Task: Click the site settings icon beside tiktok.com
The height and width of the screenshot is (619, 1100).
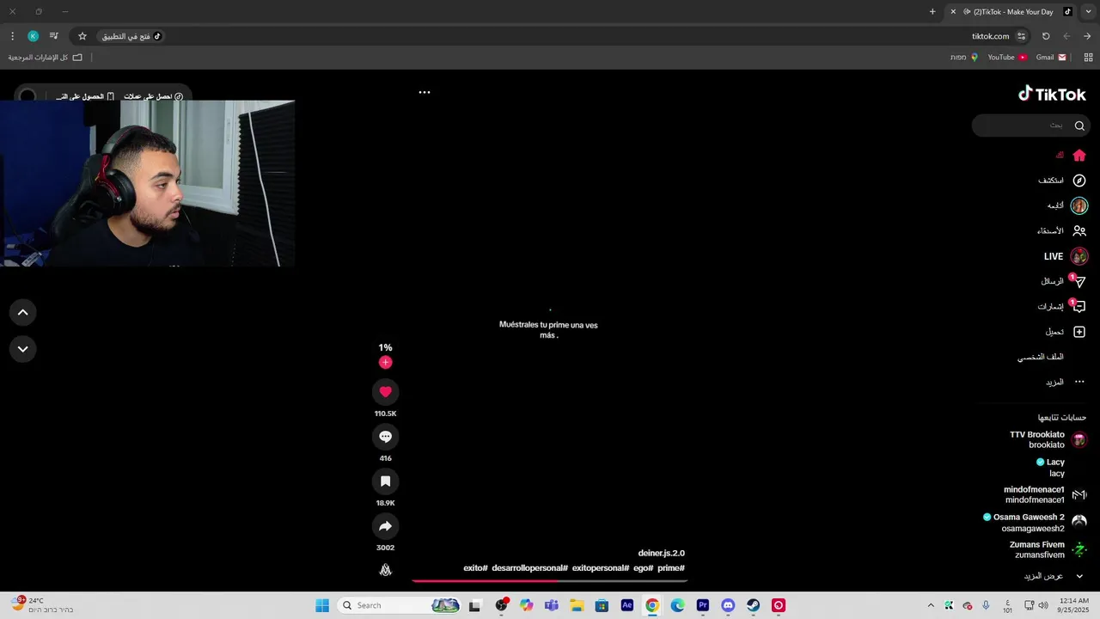Action: [1021, 36]
